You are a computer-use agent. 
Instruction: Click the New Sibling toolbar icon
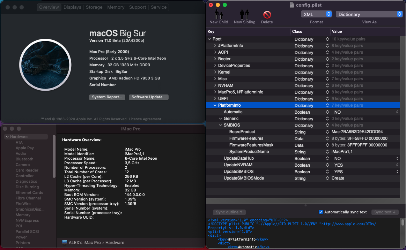click(244, 15)
